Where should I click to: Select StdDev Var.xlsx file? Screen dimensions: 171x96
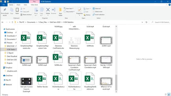pyautogui.click(x=42, y=80)
